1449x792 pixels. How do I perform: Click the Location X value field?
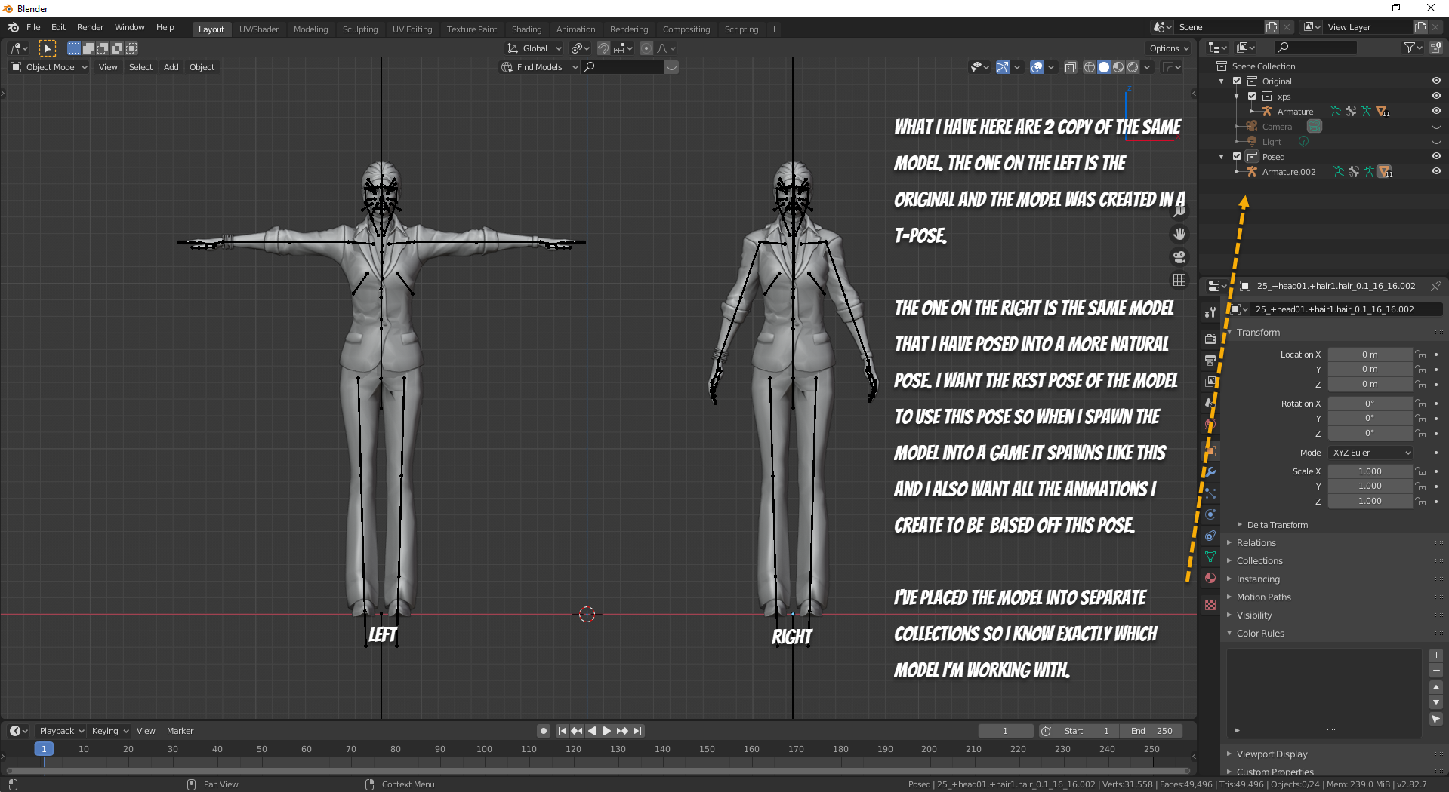point(1369,355)
